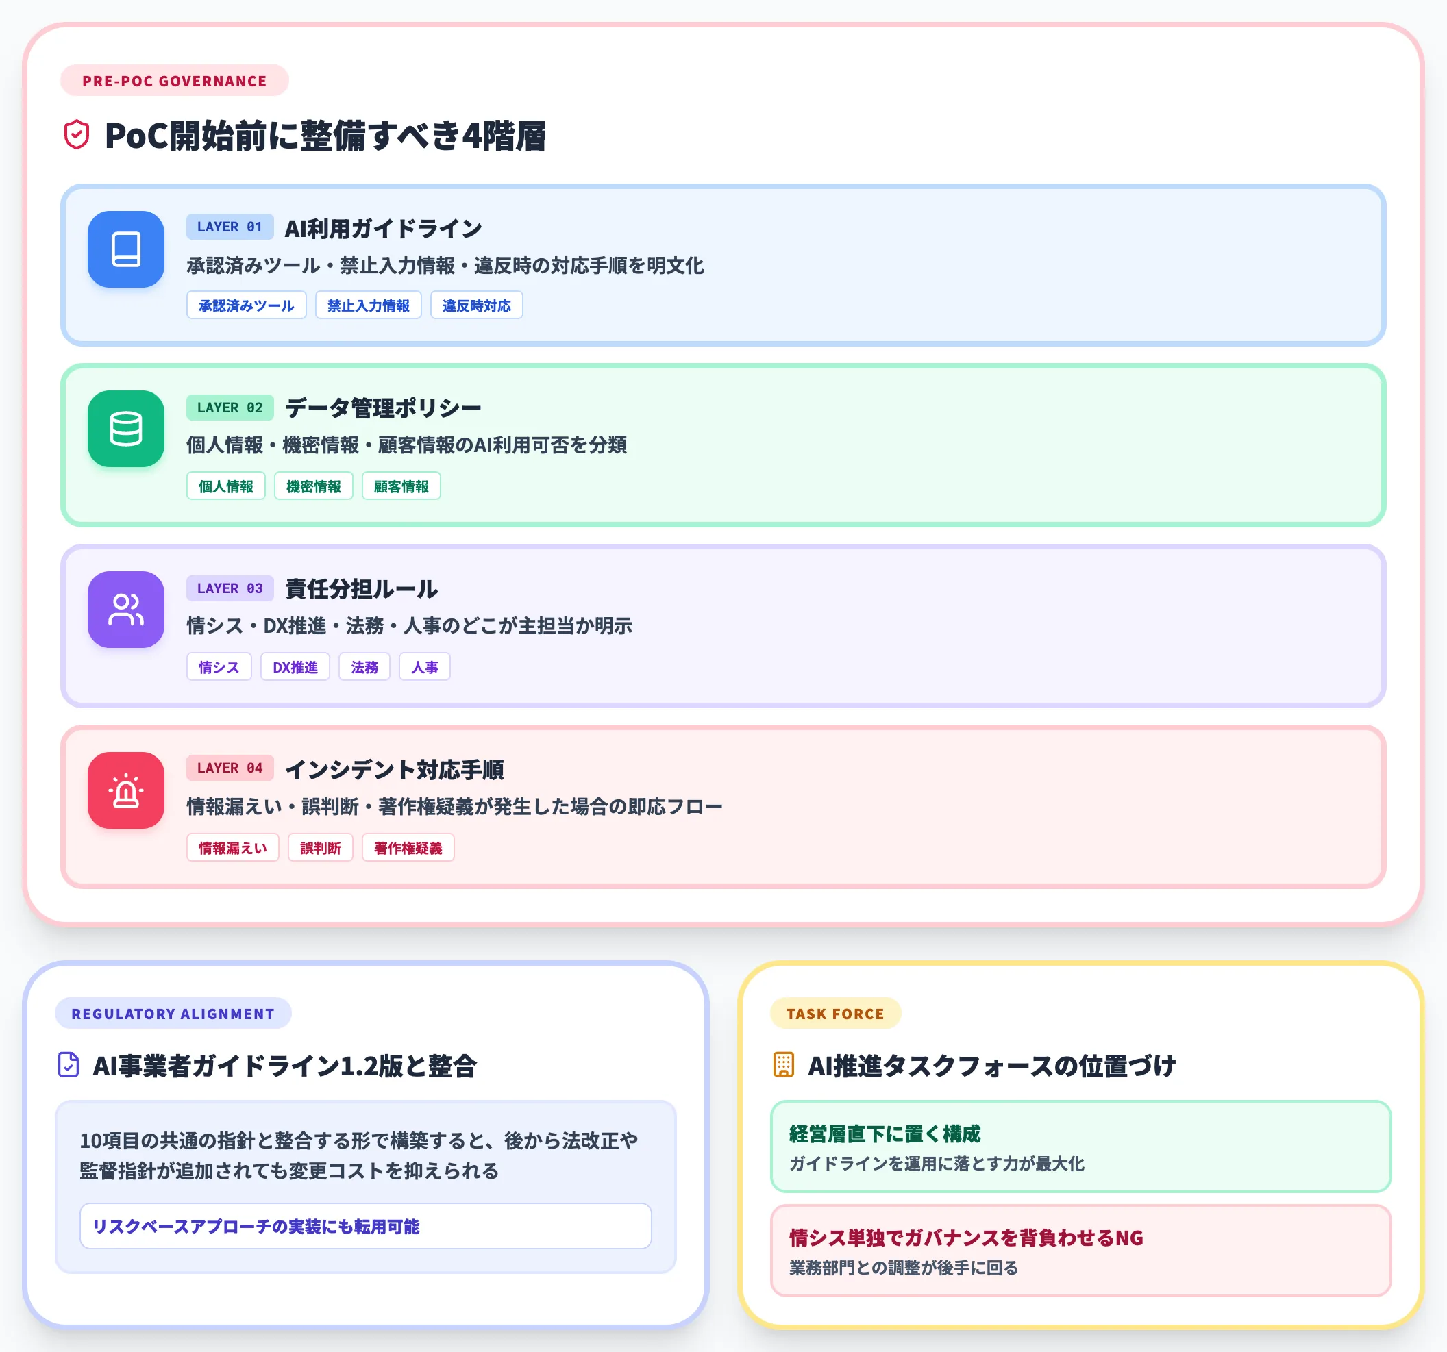Open the 情シス単独でガバナンスを背負わせるNG card
This screenshot has width=1447, height=1352.
[x=1081, y=1251]
